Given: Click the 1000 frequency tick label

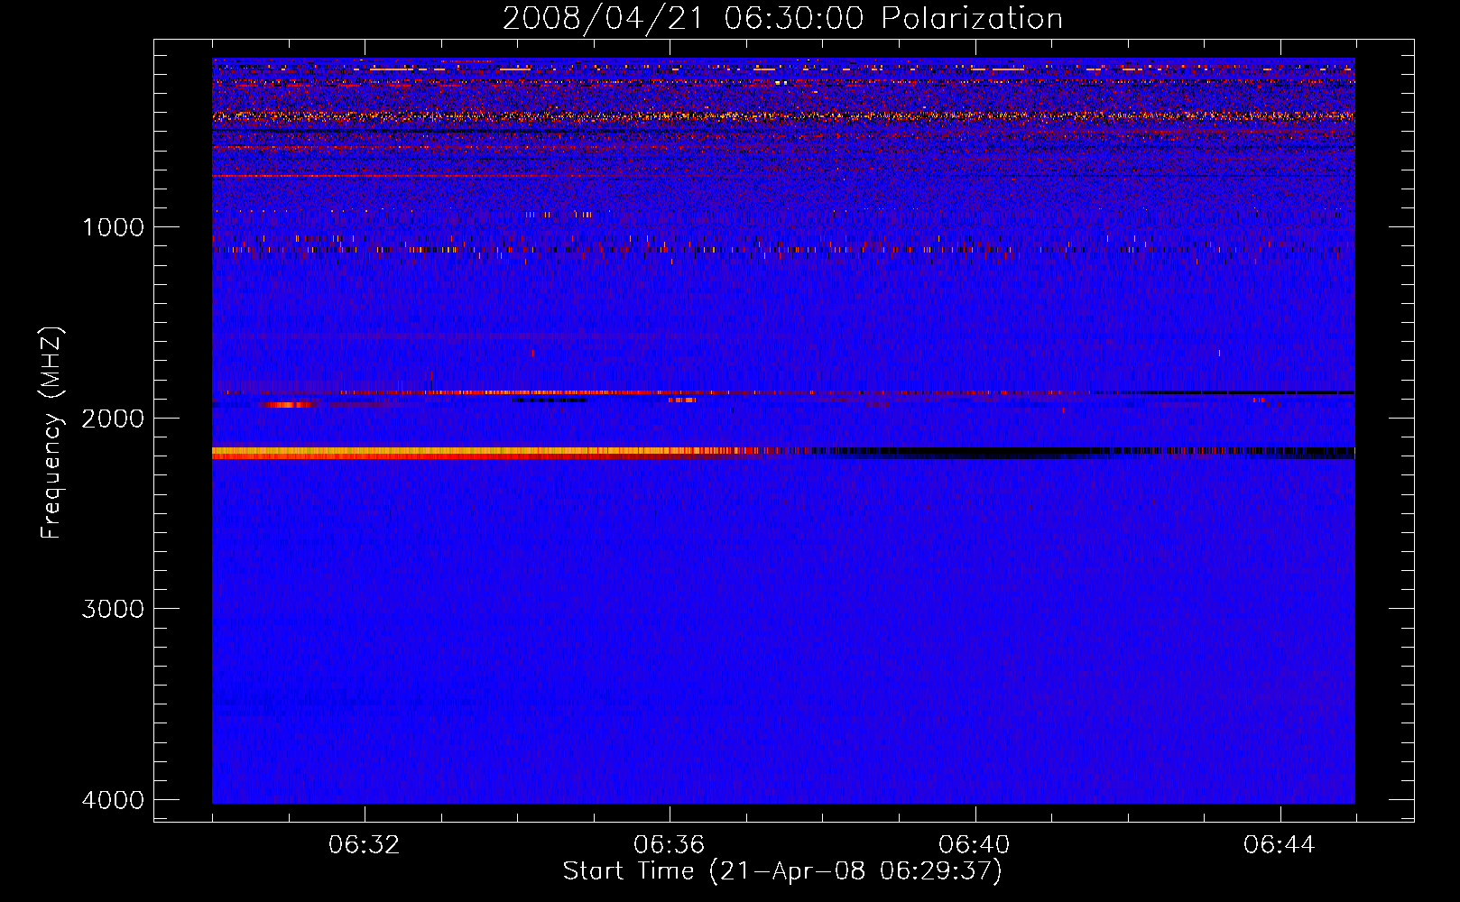Looking at the screenshot, I should point(114,227).
